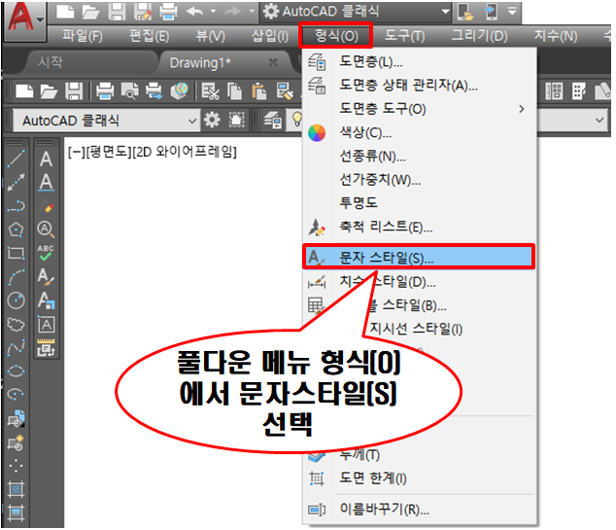Select the Single Line Text tool

pos(46,183)
